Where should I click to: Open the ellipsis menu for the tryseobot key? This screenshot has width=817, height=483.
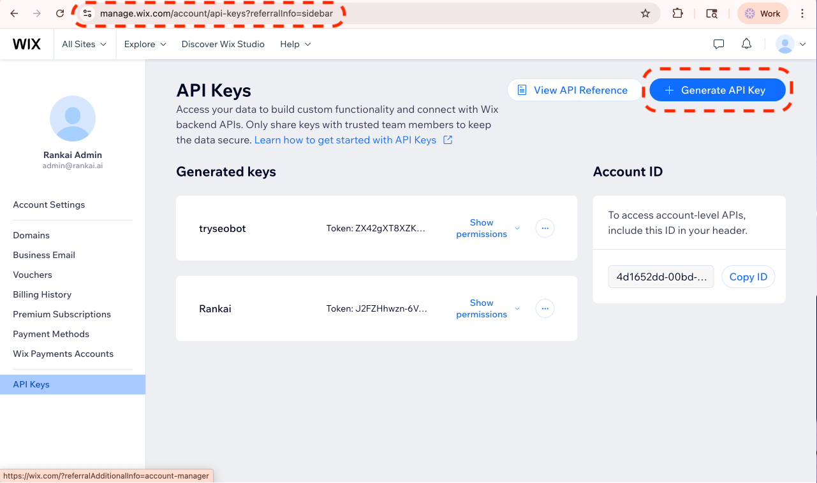545,227
